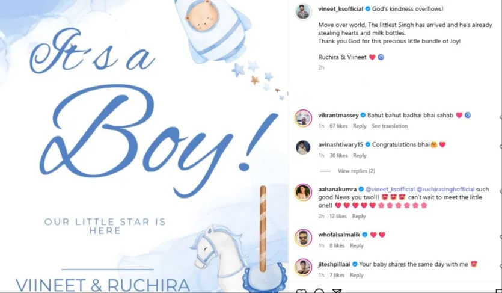502x293 pixels.
Task: Like vikrantmassey's comment with the heart icon
Action: 501,117
